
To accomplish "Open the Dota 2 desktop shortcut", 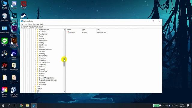I will pos(23,5).
